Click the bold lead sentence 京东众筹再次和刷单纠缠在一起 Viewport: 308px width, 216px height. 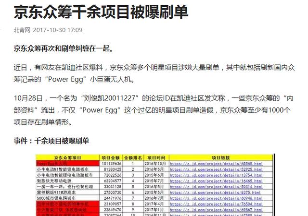(x=62, y=48)
